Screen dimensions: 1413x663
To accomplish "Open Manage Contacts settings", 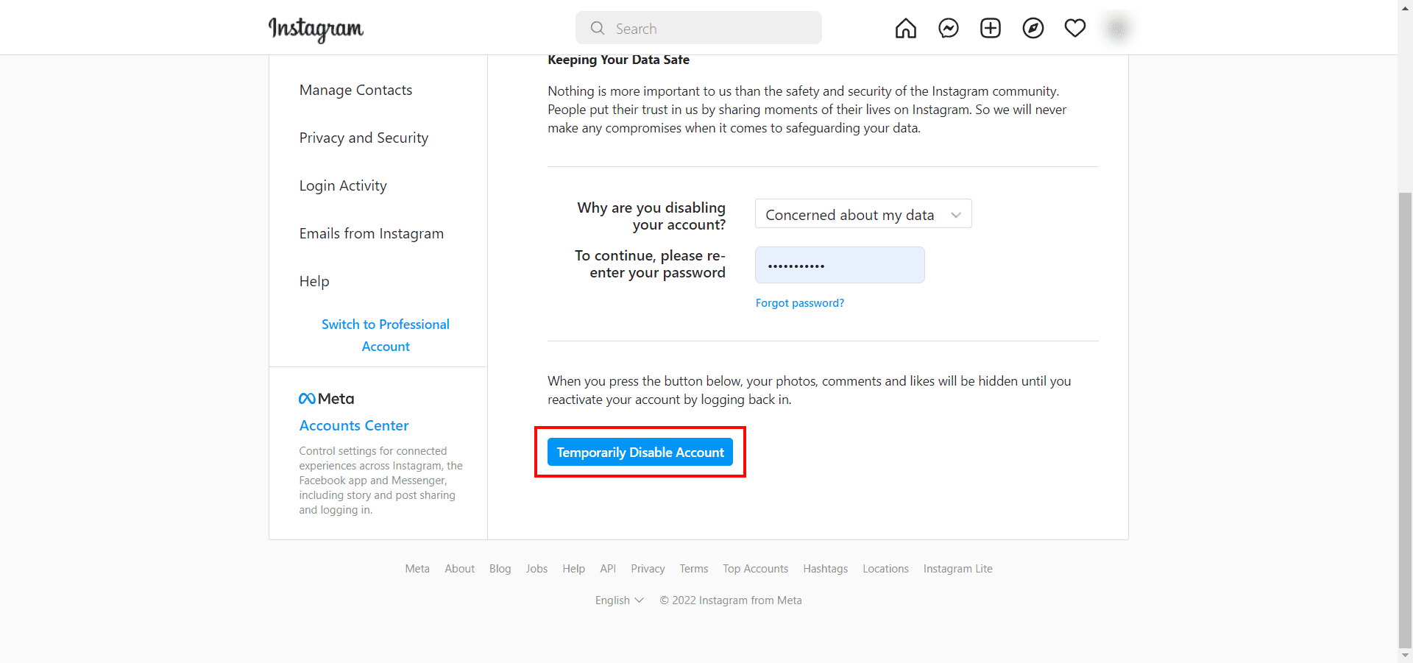I will tap(355, 90).
